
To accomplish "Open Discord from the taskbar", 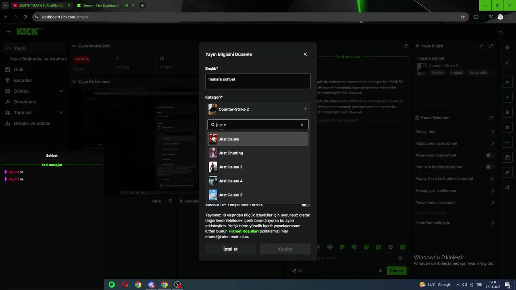I will click(151, 285).
